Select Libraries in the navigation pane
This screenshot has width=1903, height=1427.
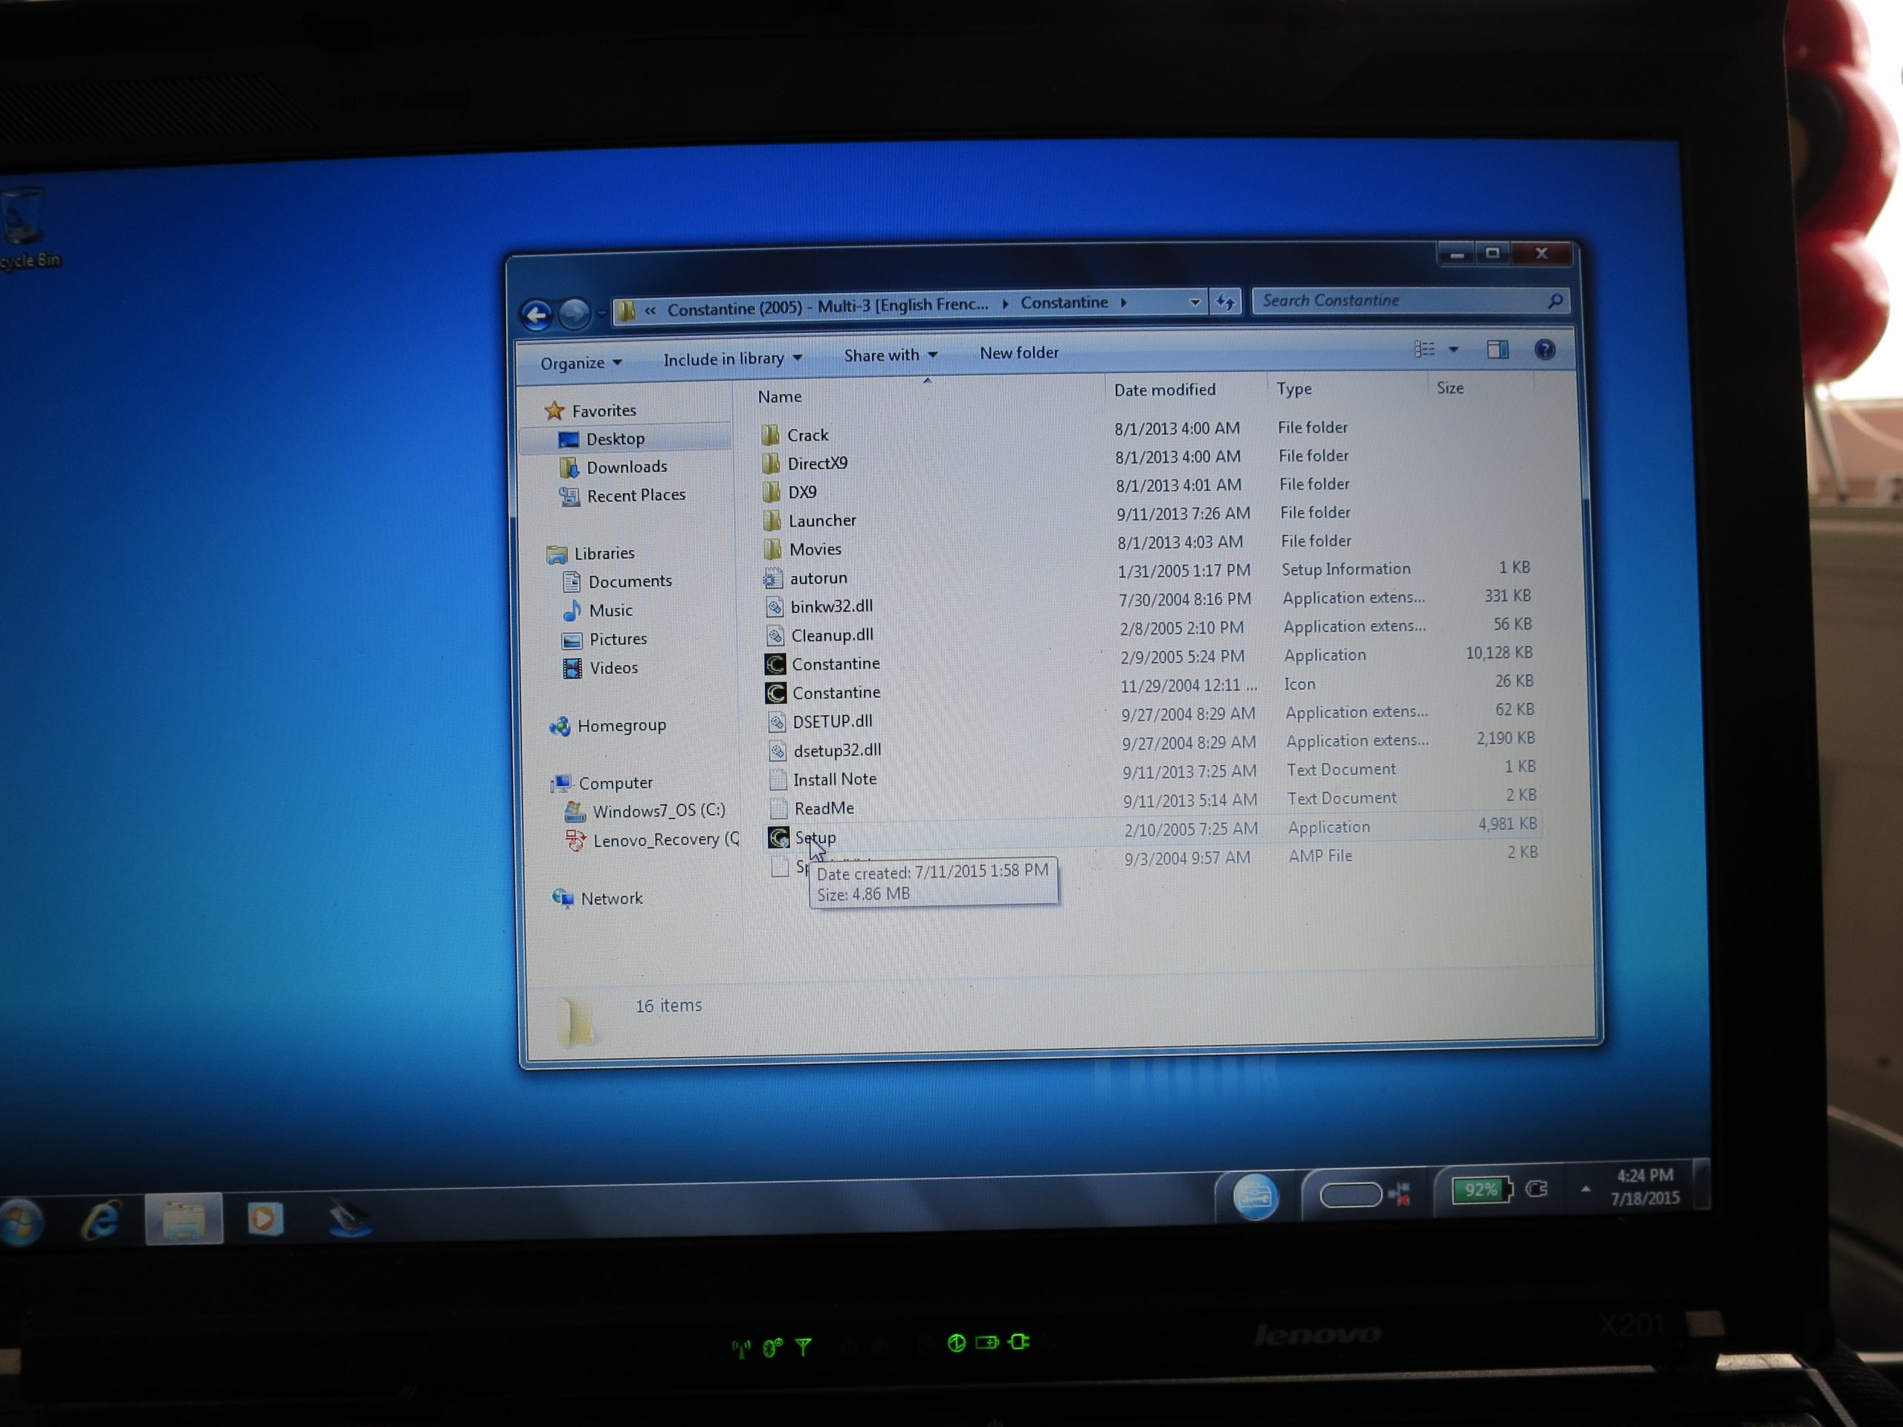[603, 553]
